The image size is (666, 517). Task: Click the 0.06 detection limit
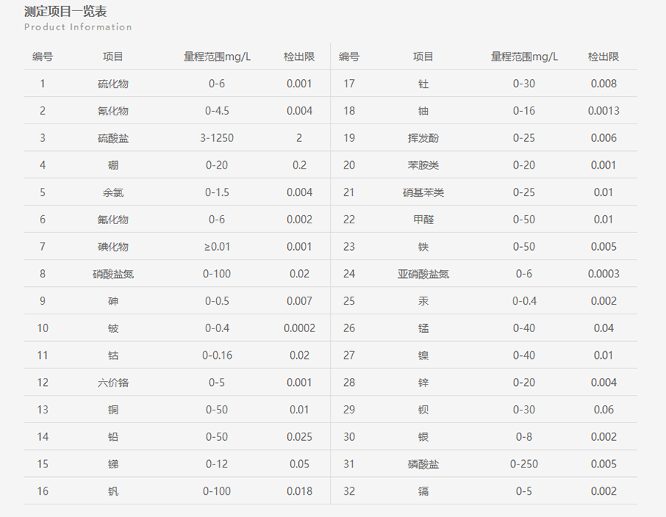[x=604, y=410]
